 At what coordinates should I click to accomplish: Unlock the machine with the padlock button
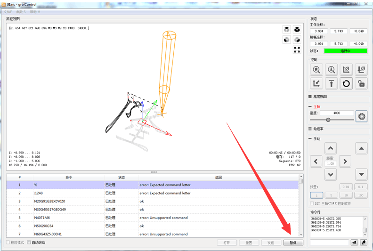pos(361,84)
